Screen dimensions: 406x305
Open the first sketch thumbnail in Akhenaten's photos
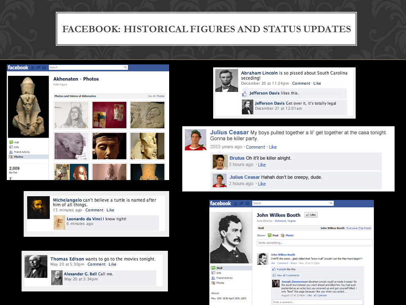(71, 114)
